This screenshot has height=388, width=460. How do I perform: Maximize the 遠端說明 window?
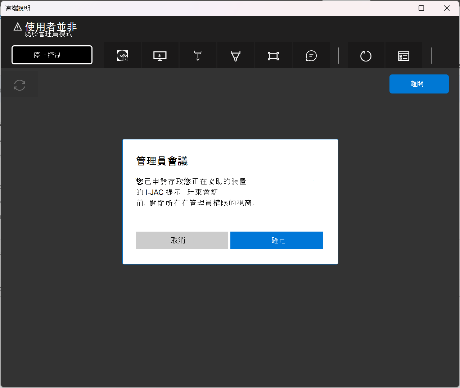(x=421, y=8)
